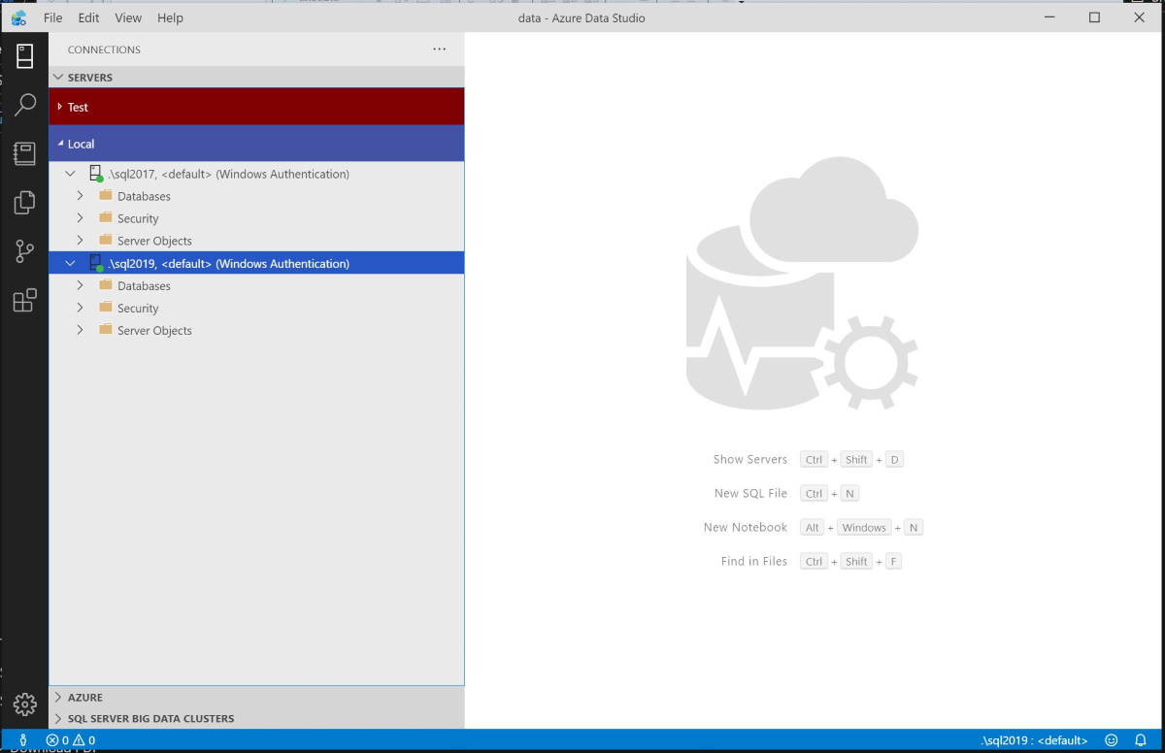Expand SQL SERVER BIG DATA CLUSTERS section
This screenshot has height=753, width=1165.
[x=58, y=719]
